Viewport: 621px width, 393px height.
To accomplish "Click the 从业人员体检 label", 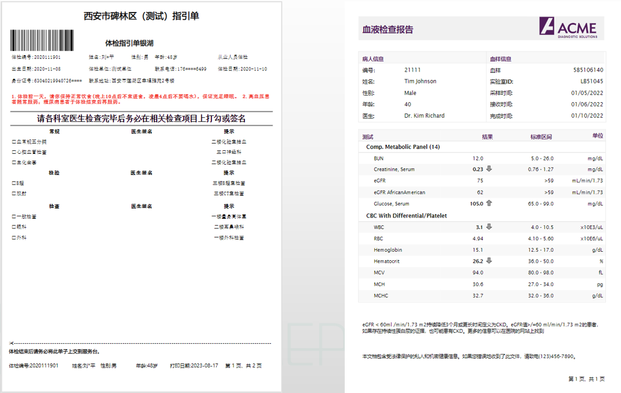I will [x=232, y=57].
